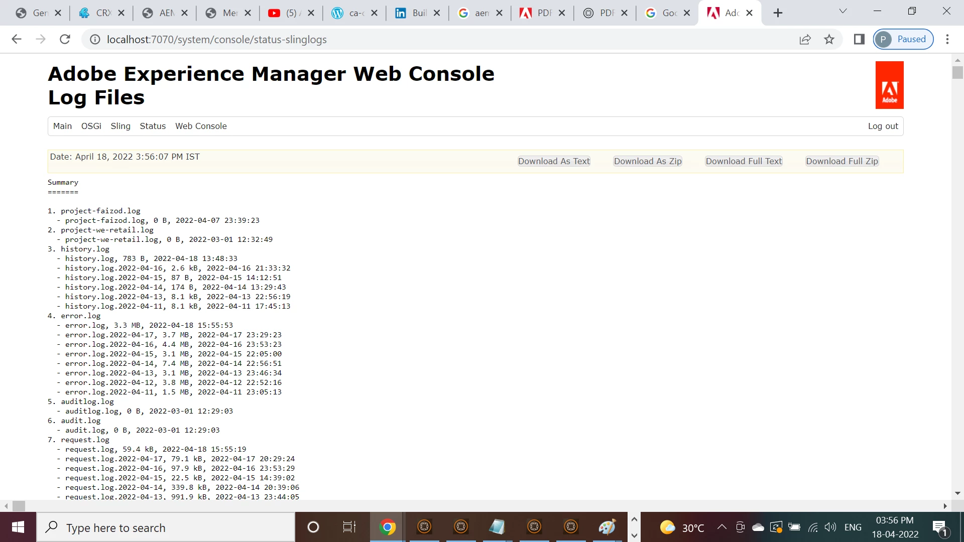Open the Status menu

(x=153, y=126)
